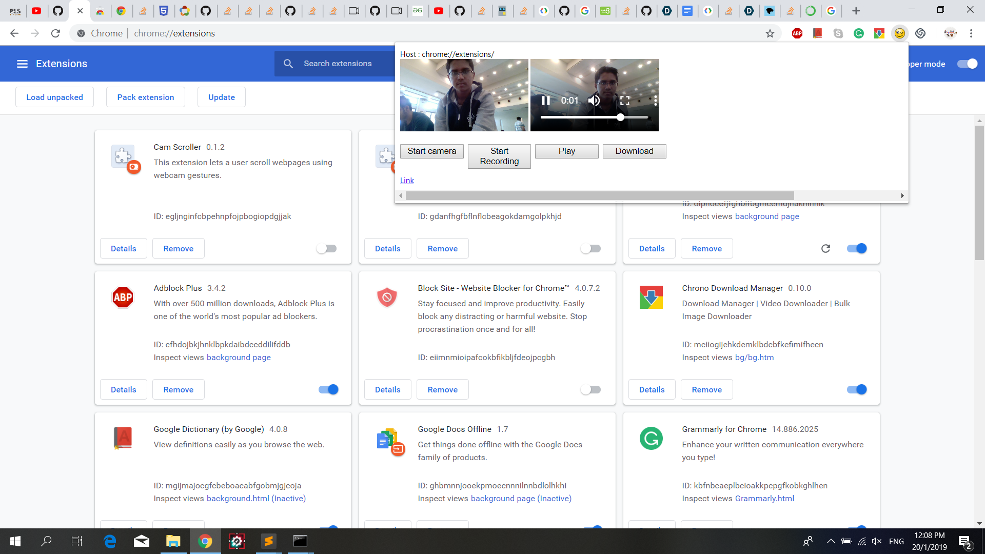Open the smiley face extension icon
985x554 pixels.
click(899, 33)
